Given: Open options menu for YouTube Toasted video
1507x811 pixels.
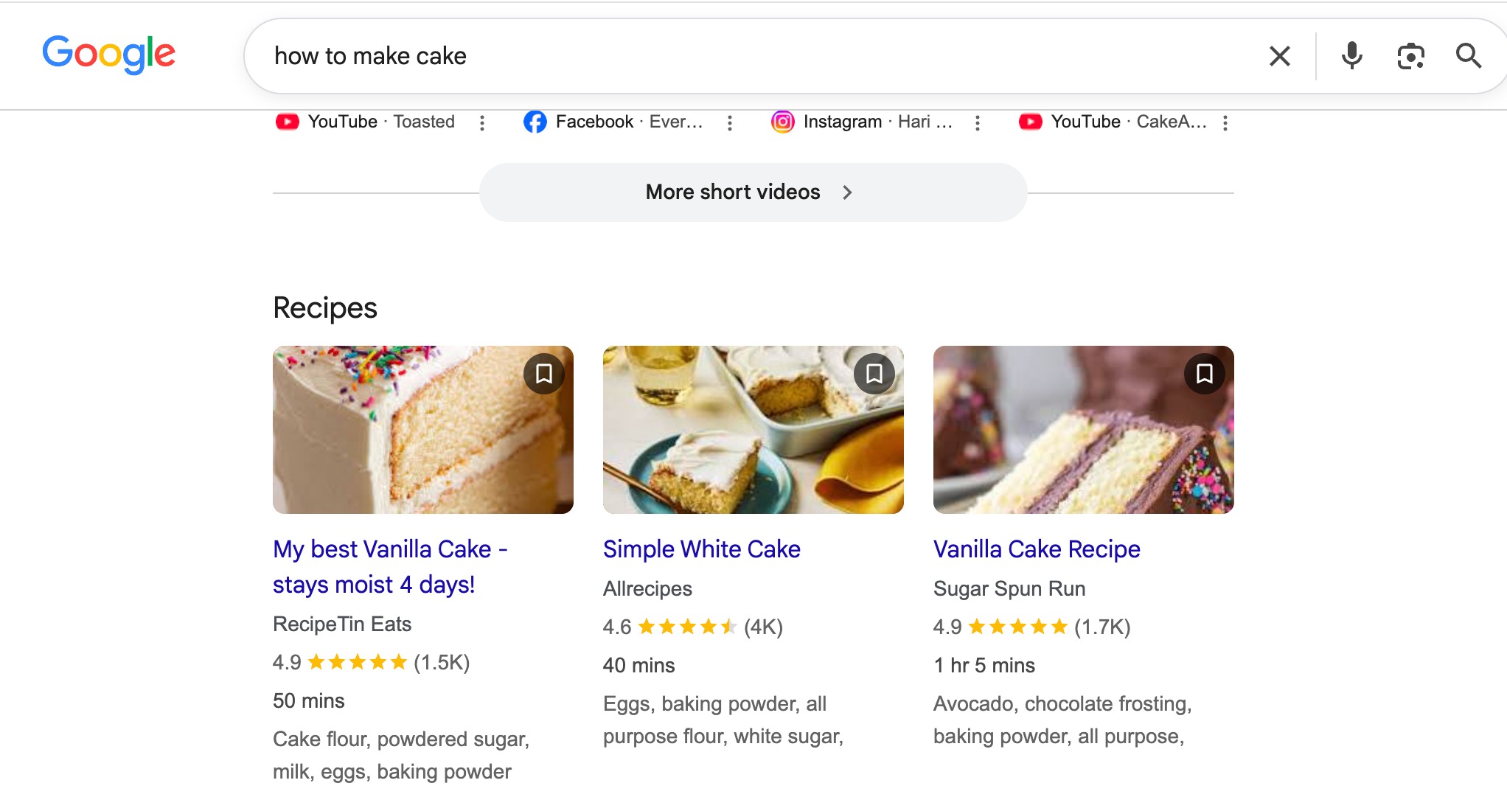Looking at the screenshot, I should [482, 123].
